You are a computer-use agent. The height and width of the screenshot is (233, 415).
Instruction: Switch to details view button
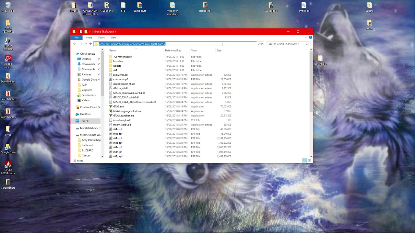[305, 161]
